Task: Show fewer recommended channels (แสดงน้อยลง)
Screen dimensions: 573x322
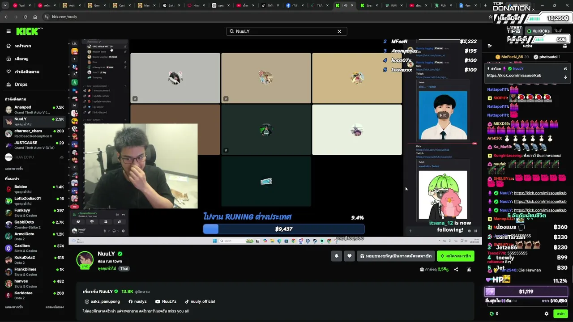Action: pyautogui.click(x=55, y=307)
